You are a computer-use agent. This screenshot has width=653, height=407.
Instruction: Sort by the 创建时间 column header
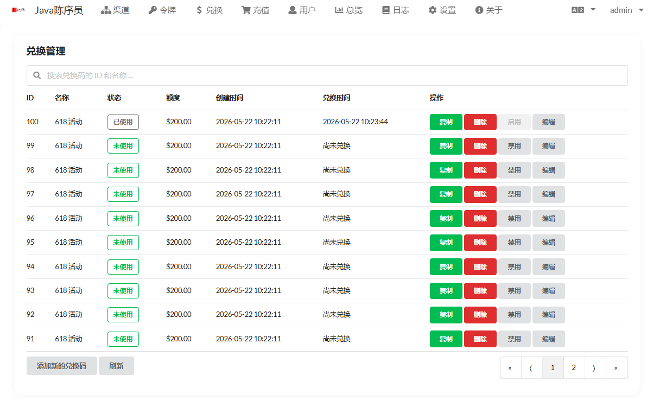(230, 98)
